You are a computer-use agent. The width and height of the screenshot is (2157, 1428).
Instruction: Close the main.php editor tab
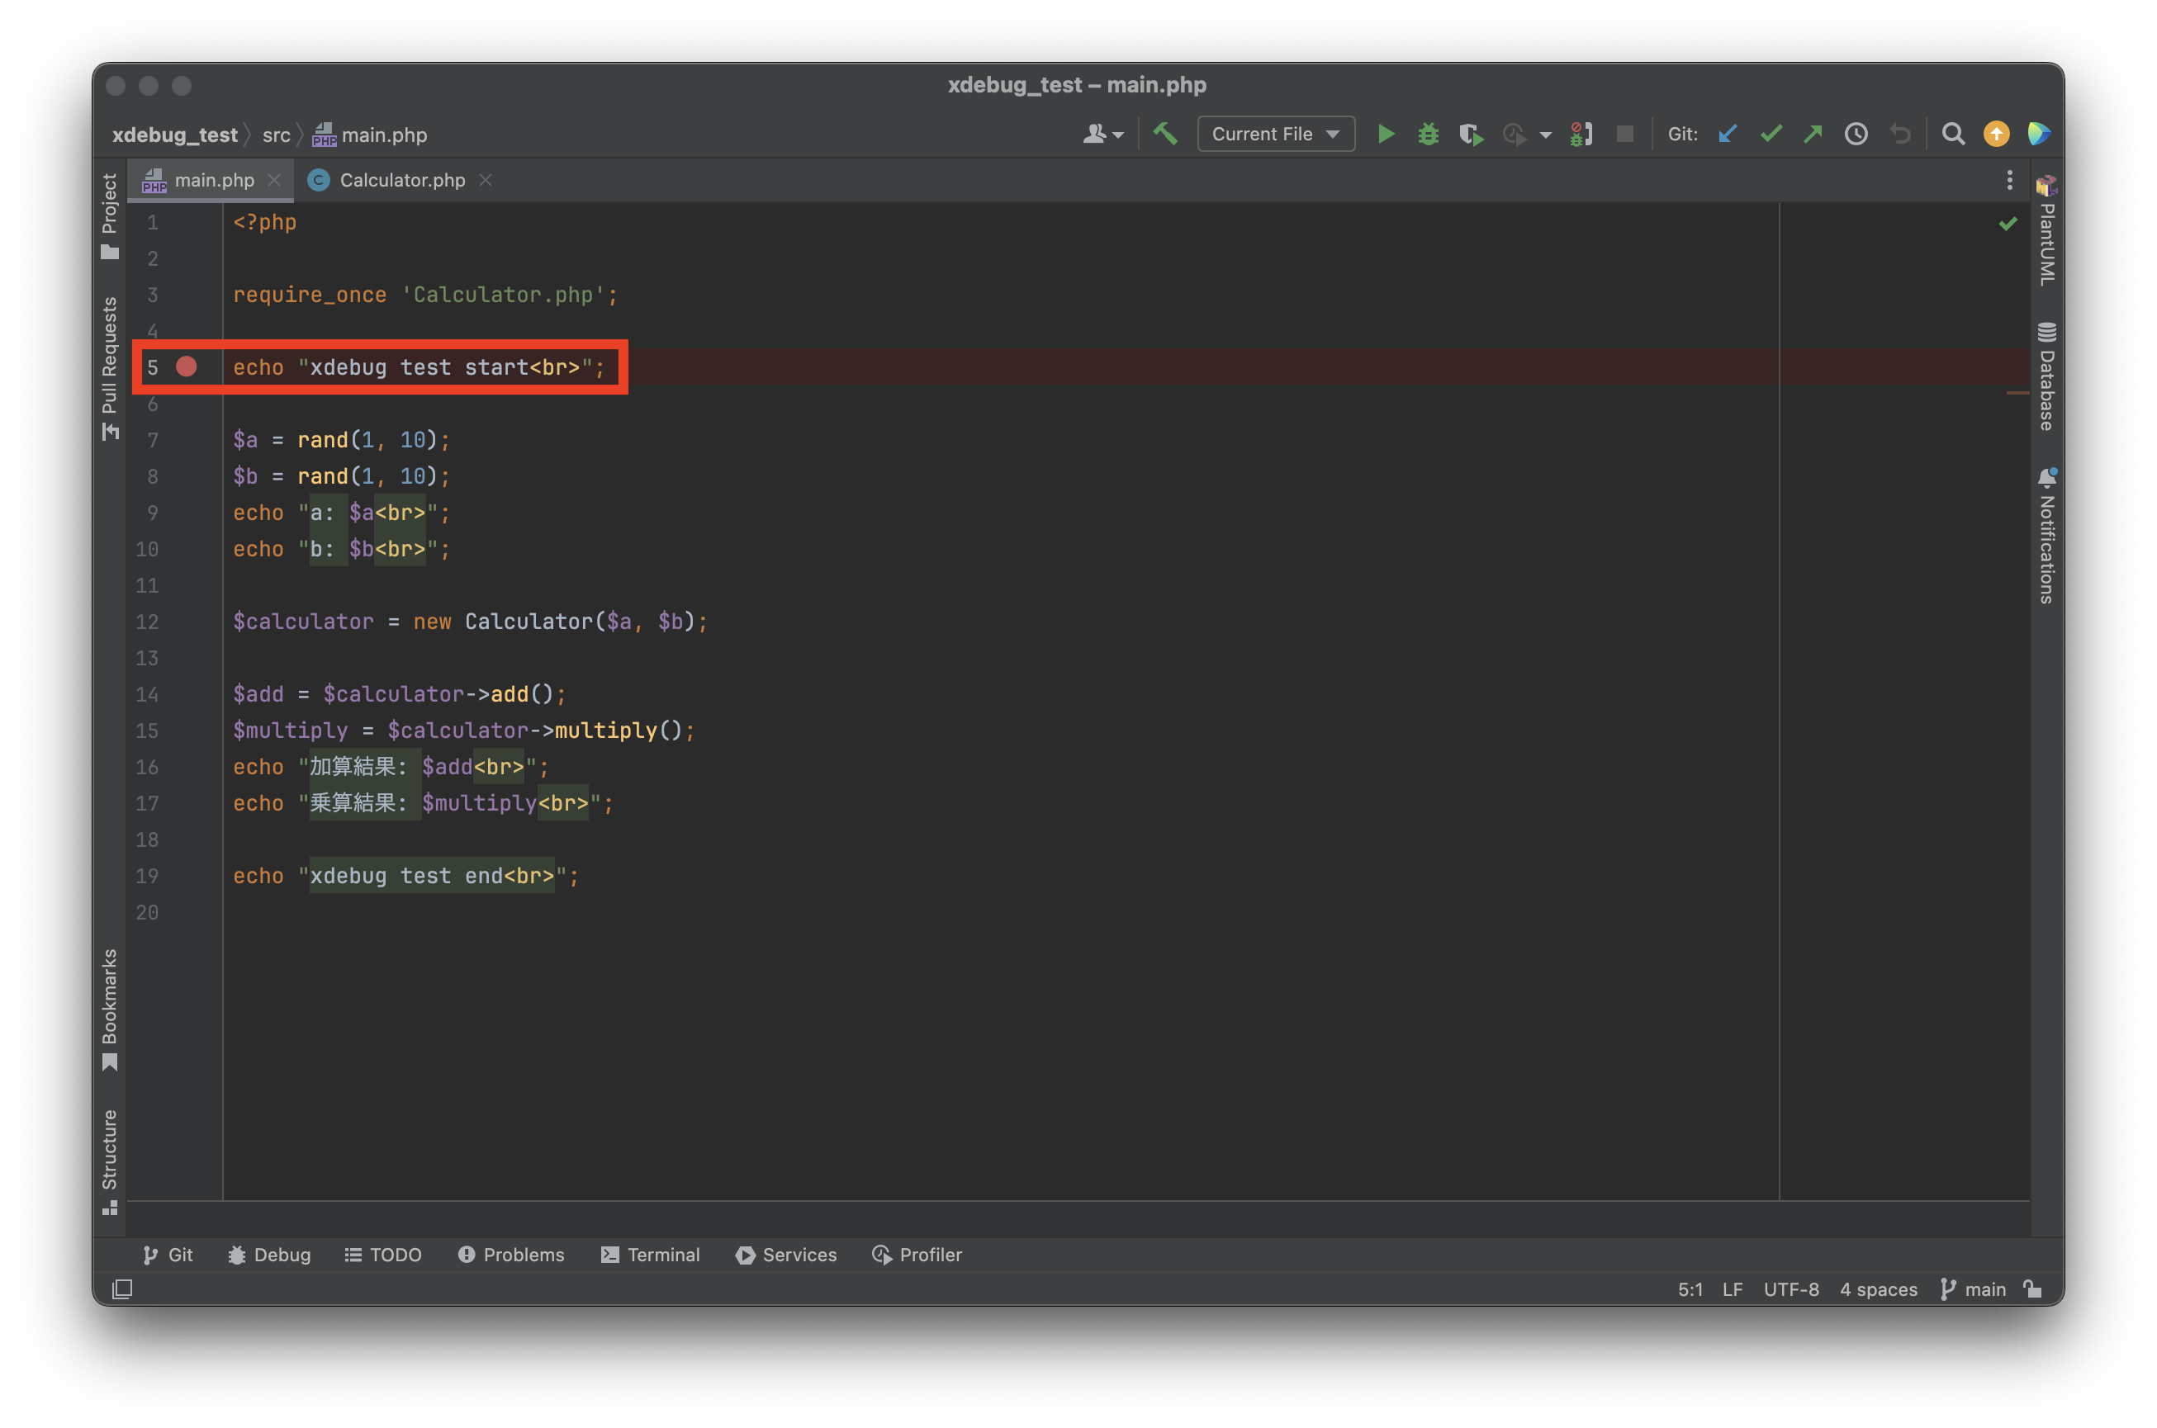click(x=274, y=180)
